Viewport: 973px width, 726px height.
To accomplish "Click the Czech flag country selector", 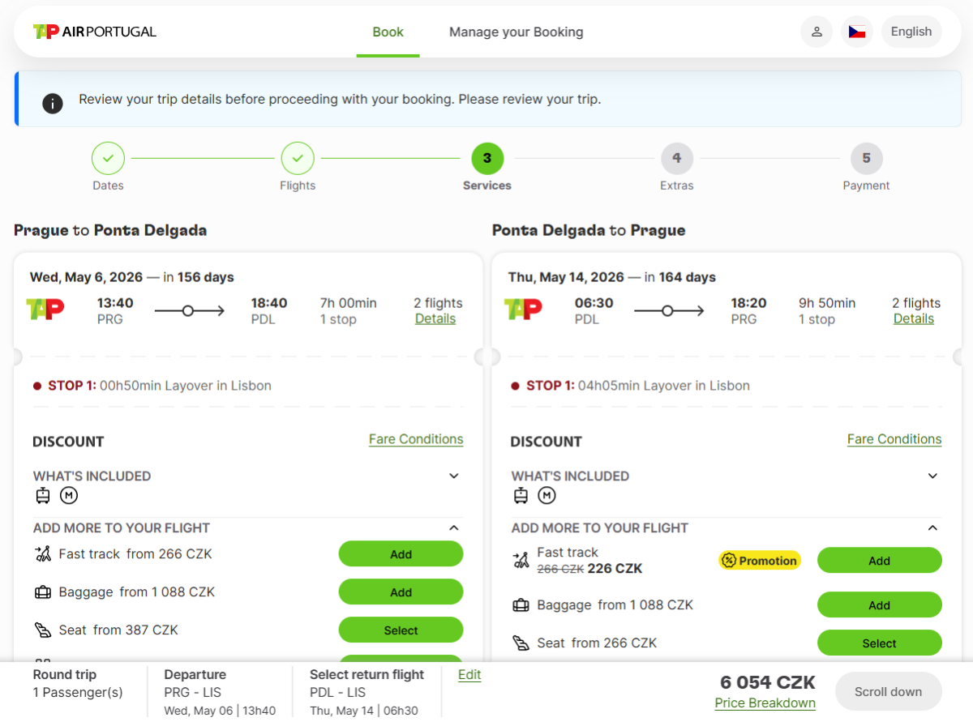I will (x=857, y=32).
